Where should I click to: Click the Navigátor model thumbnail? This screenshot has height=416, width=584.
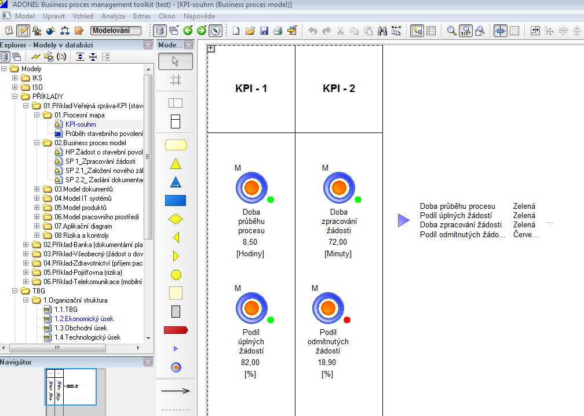tap(71, 386)
